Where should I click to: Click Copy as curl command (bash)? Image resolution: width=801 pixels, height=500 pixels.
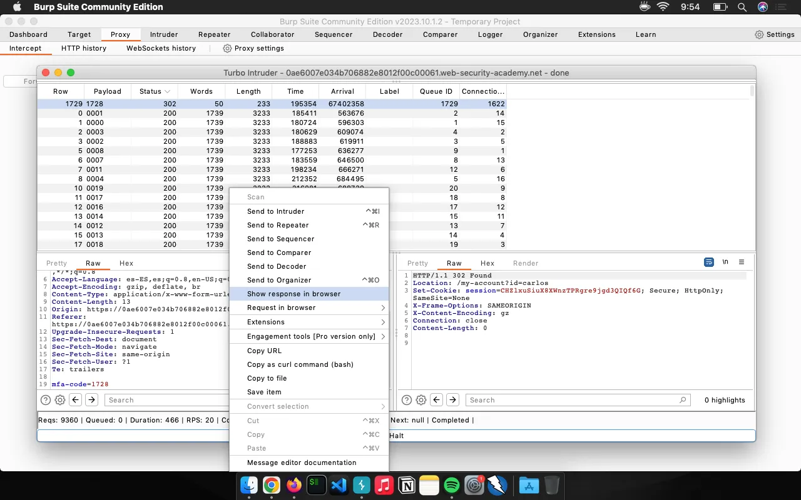point(300,364)
